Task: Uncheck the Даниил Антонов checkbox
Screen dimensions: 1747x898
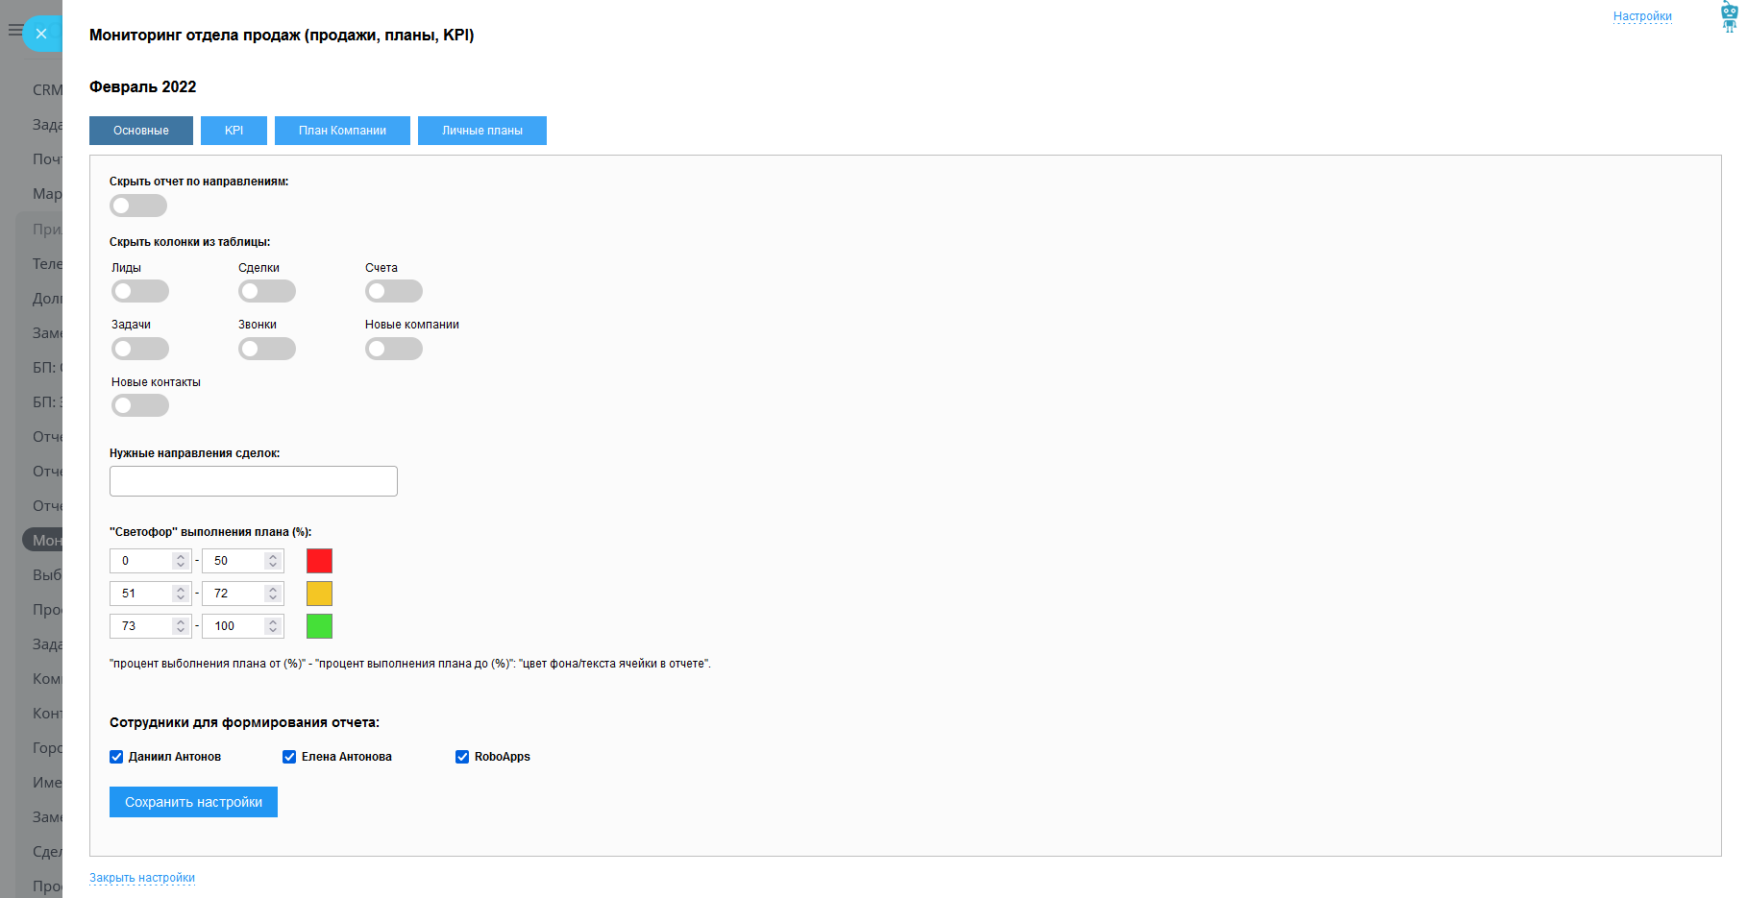Action: click(116, 757)
